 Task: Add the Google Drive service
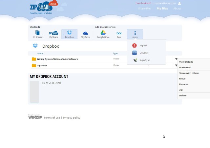(x=103, y=34)
